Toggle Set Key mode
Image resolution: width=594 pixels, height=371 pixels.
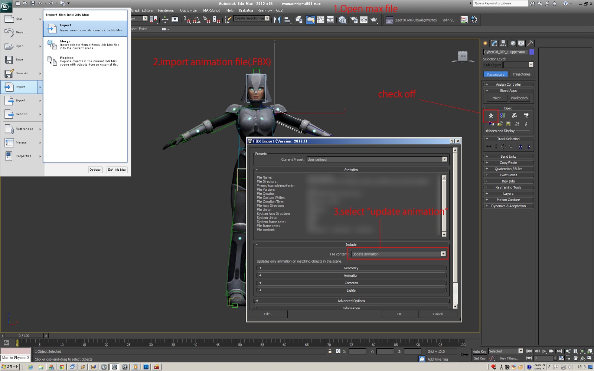coord(480,358)
